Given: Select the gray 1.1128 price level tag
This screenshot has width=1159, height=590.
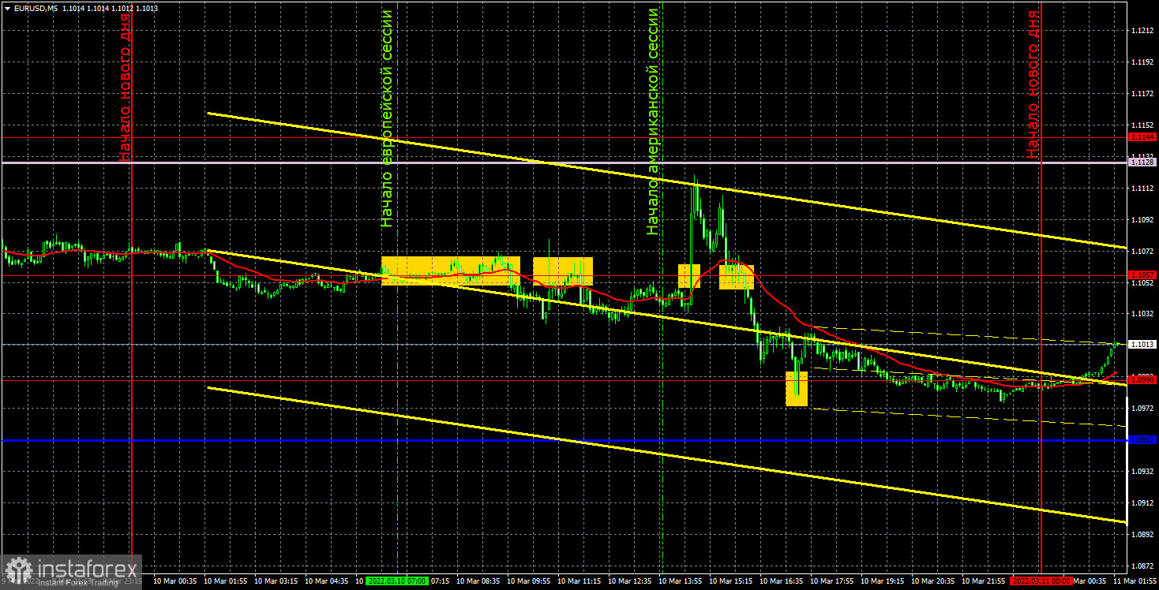Looking at the screenshot, I should [x=1142, y=162].
